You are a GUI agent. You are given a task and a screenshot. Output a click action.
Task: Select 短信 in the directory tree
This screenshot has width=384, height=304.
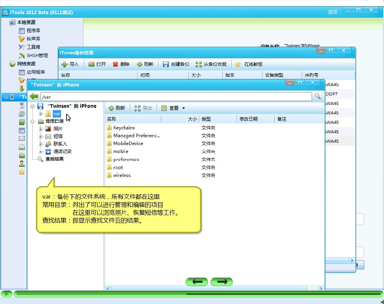tap(57, 136)
